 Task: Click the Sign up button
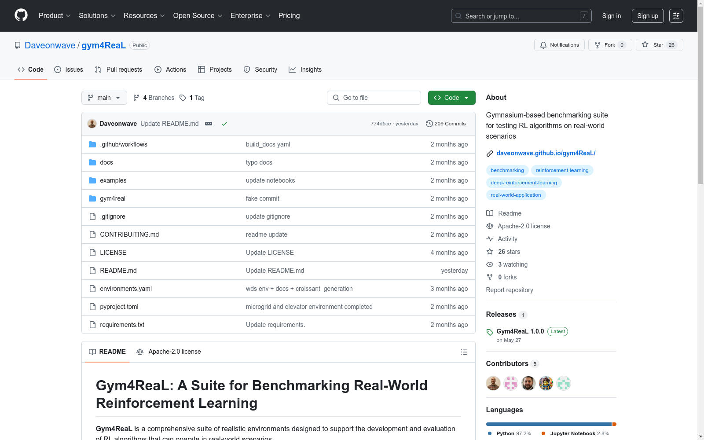point(648,16)
